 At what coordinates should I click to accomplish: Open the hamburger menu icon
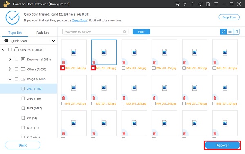[216, 4]
